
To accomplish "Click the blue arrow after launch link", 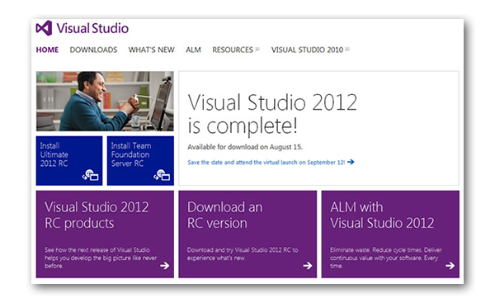I will tap(351, 162).
